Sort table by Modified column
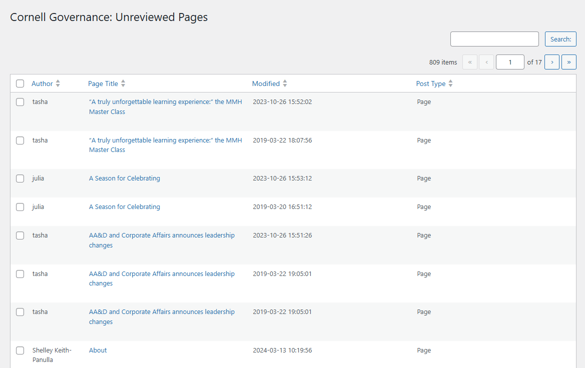Viewport: 585px width, 368px height. tap(266, 83)
